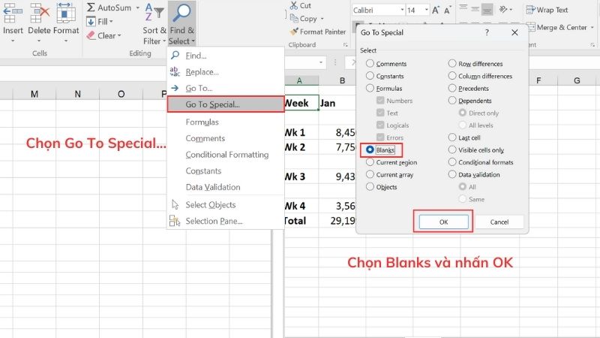Open the Copy dropdown arrow
Image resolution: width=600 pixels, height=338 pixels.
[322, 18]
